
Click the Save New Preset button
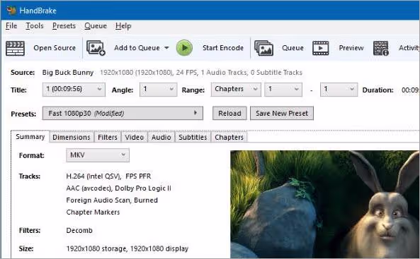pos(282,113)
